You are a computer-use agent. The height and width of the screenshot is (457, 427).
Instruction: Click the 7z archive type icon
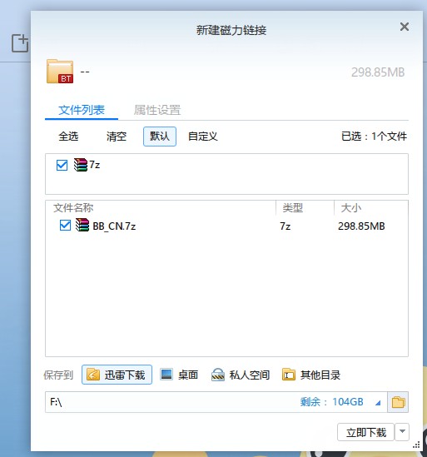(80, 165)
